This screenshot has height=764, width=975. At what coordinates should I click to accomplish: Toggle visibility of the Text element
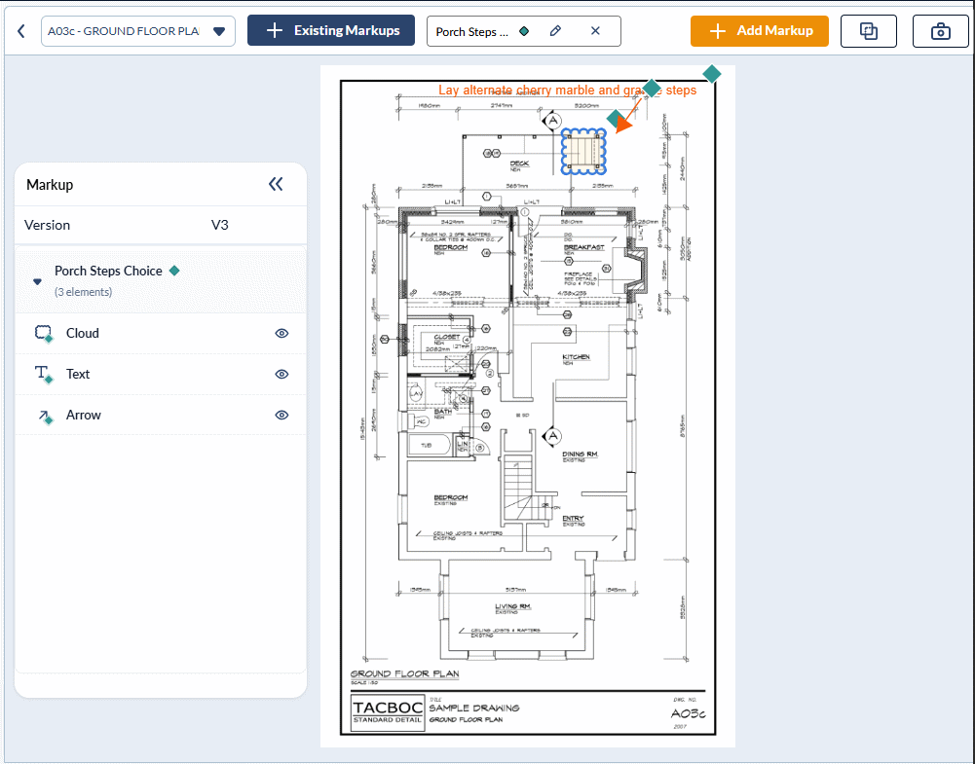[281, 374]
